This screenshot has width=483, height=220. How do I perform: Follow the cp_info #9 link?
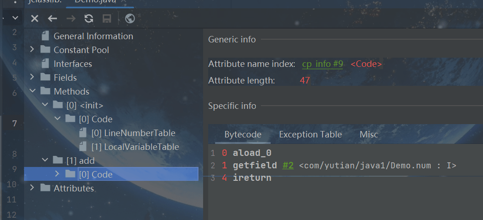pos(322,64)
